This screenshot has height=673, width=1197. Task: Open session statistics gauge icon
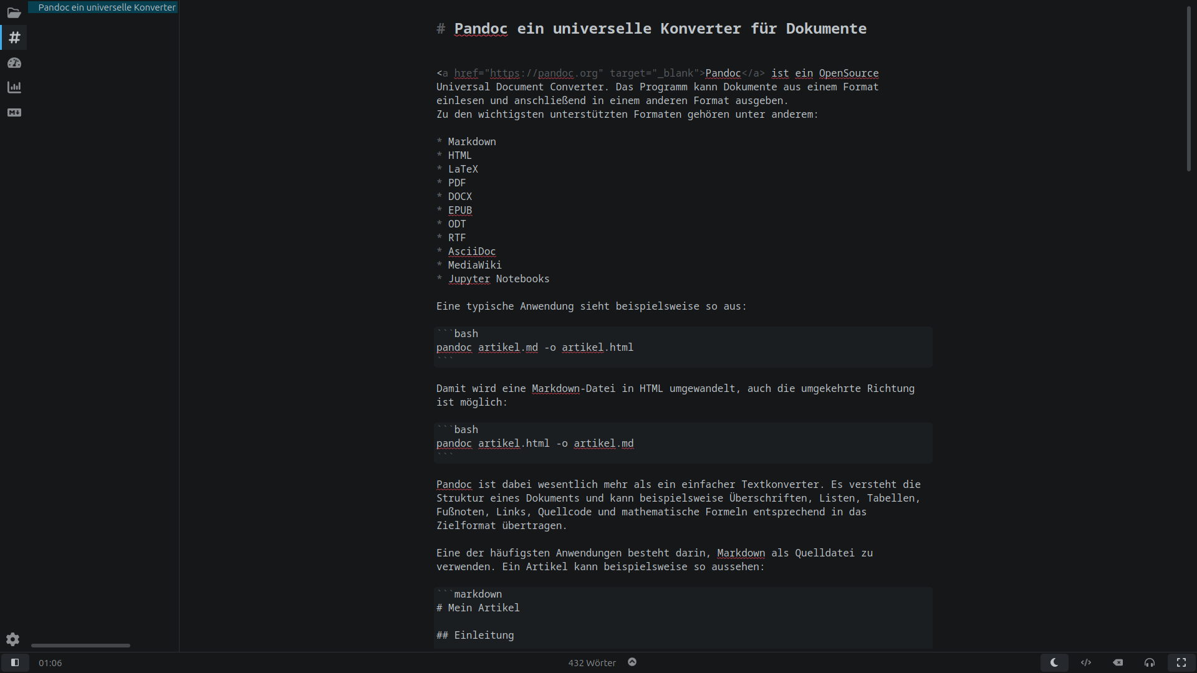pos(14,62)
